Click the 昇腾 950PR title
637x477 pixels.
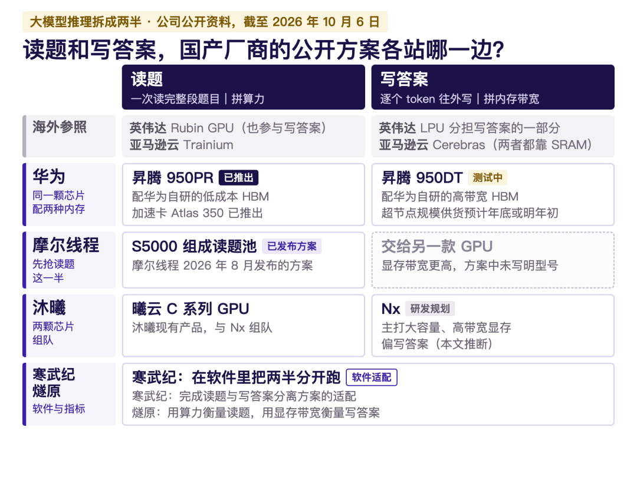tap(173, 178)
